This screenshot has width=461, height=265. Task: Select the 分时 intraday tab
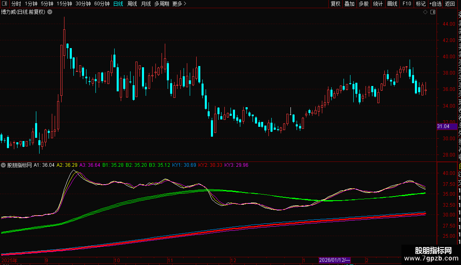click(x=16, y=4)
